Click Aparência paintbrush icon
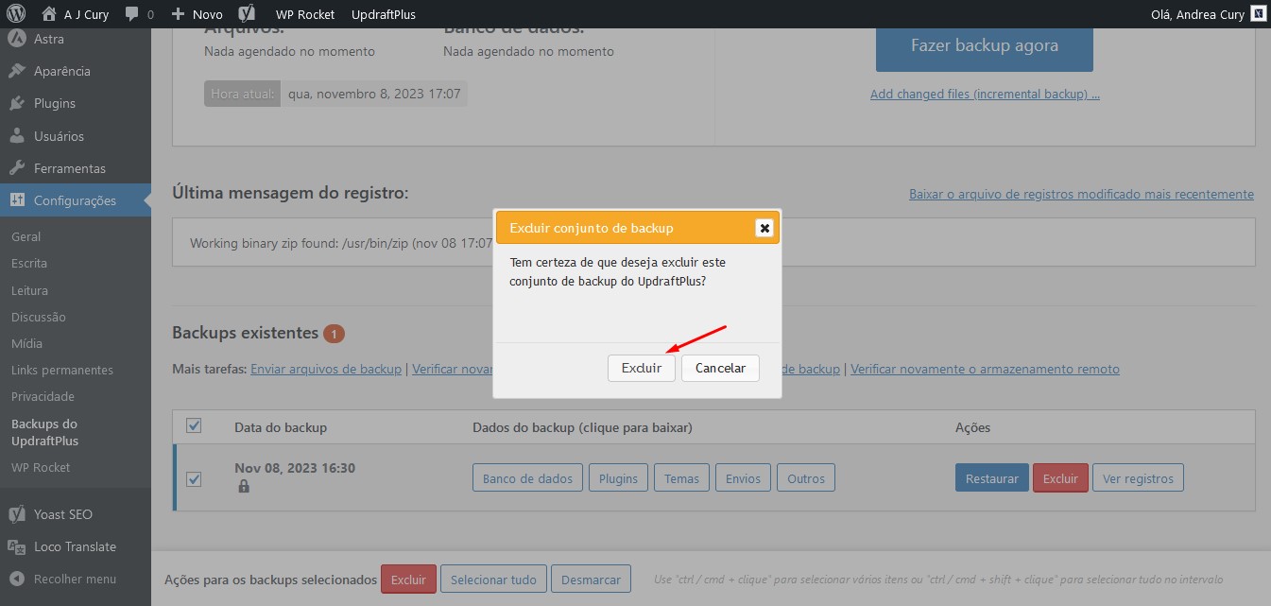 pos(16,71)
